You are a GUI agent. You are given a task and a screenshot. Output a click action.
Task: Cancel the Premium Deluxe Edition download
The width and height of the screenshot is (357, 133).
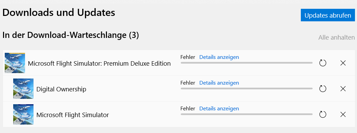tap(343, 63)
